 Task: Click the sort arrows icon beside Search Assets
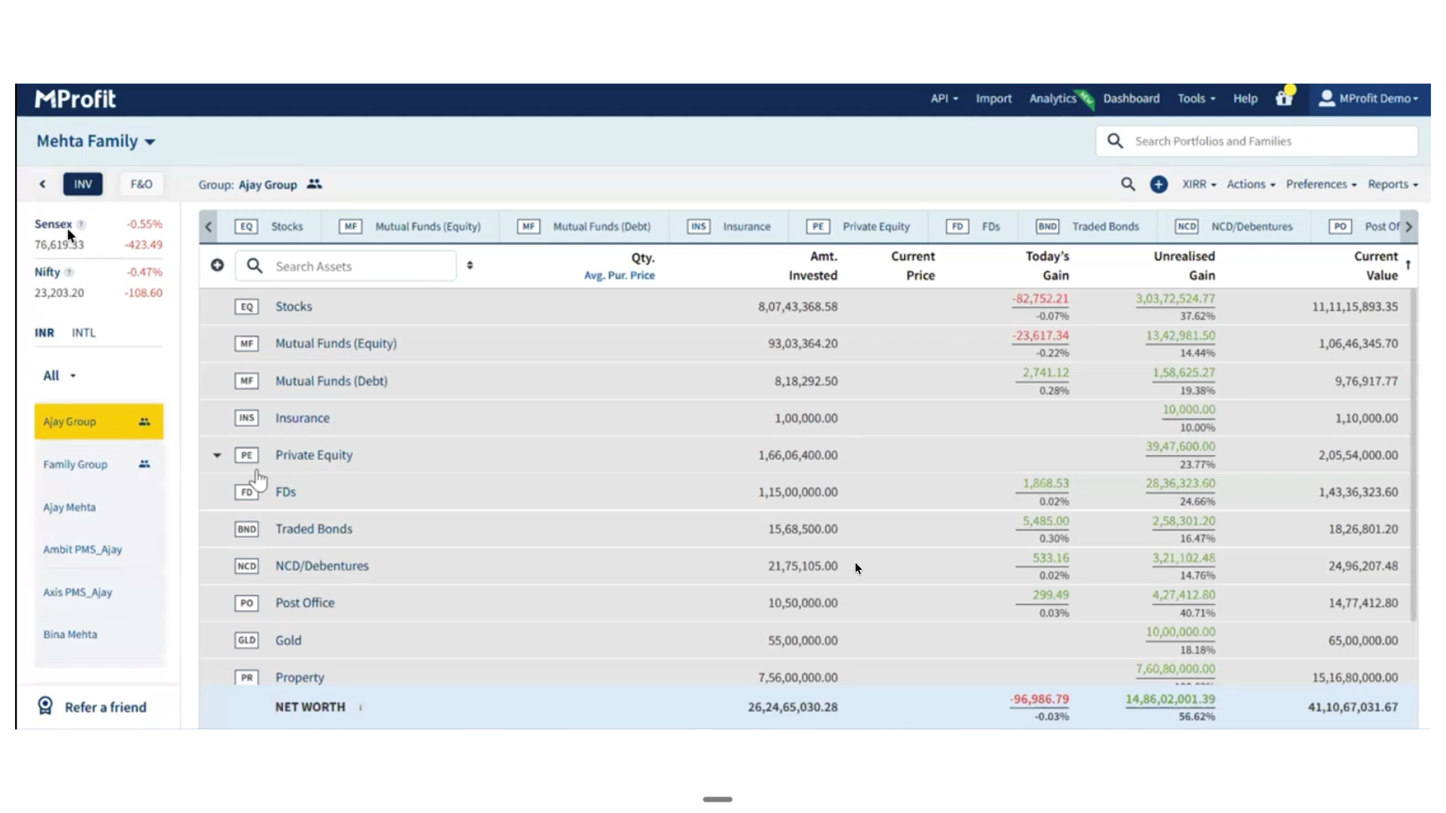click(470, 265)
